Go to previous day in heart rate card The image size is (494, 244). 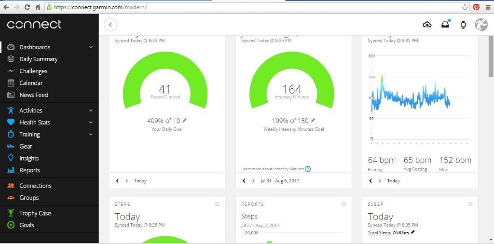click(370, 181)
